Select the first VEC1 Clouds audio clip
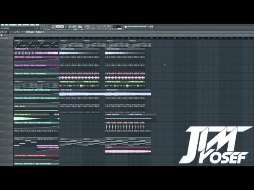The image size is (254, 190). pos(82,92)
